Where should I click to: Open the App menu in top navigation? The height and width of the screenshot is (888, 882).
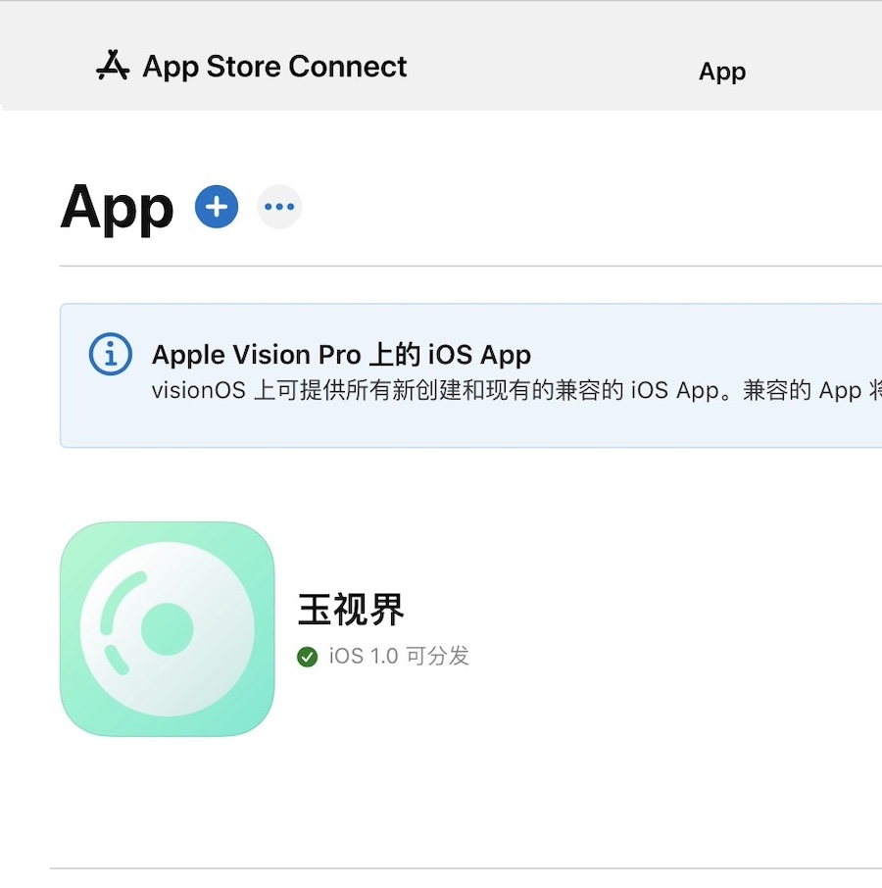pos(722,72)
